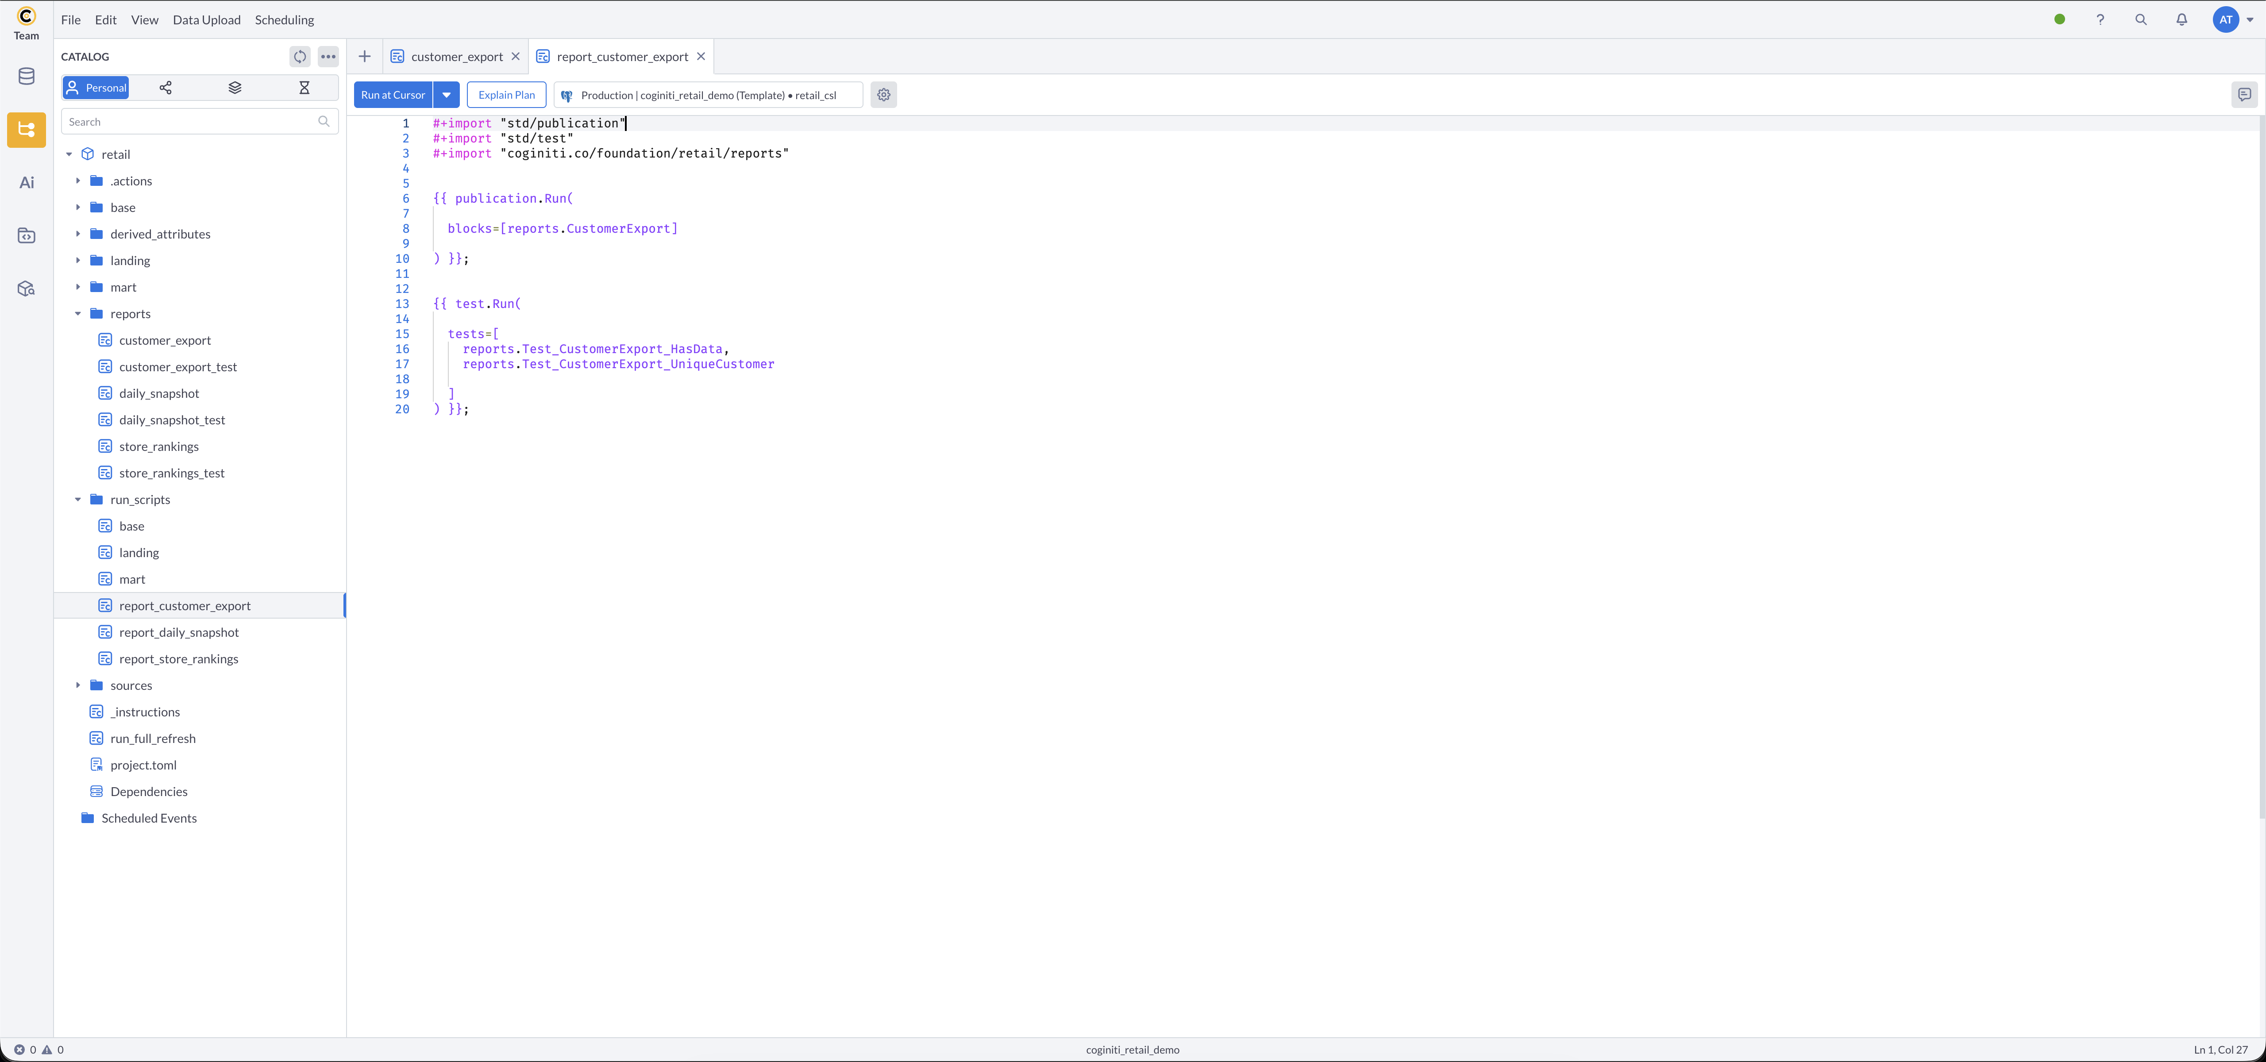Open the code repository sidebar panel
2266x1062 pixels.
pos(26,235)
